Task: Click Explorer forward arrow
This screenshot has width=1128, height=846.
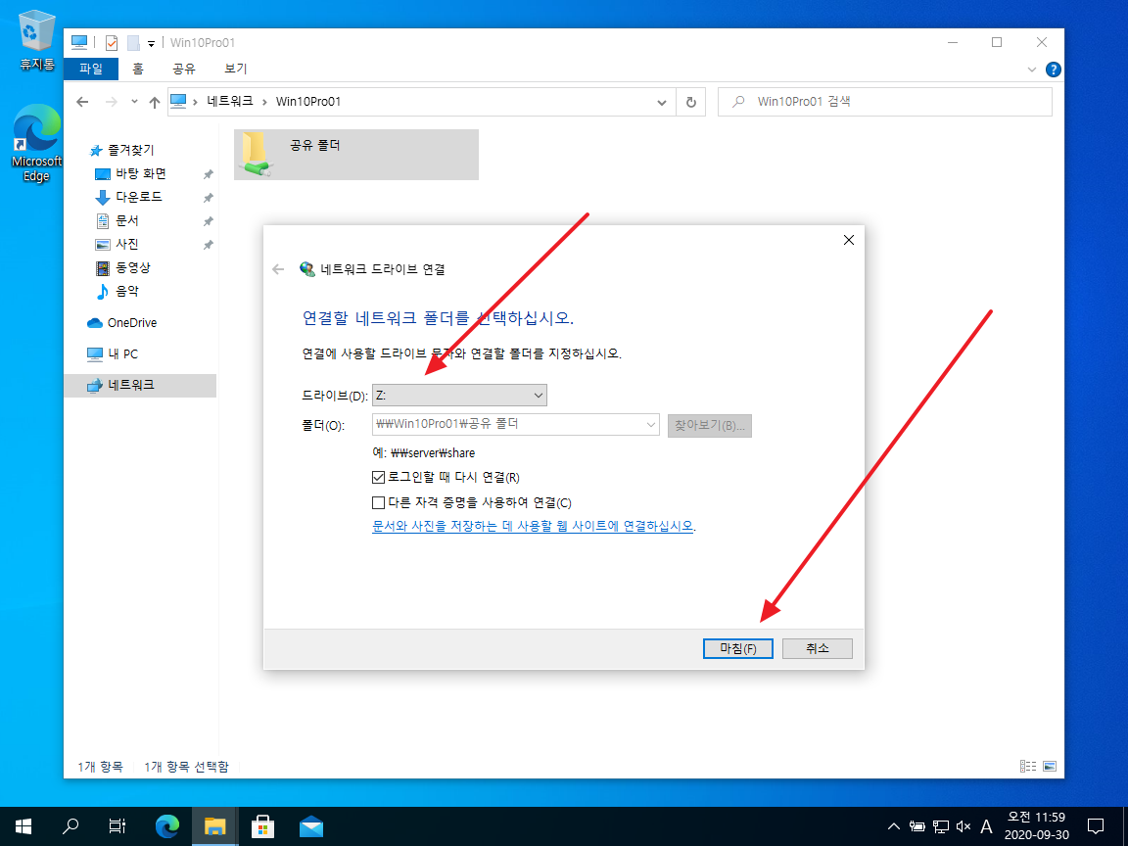Action: point(111,102)
